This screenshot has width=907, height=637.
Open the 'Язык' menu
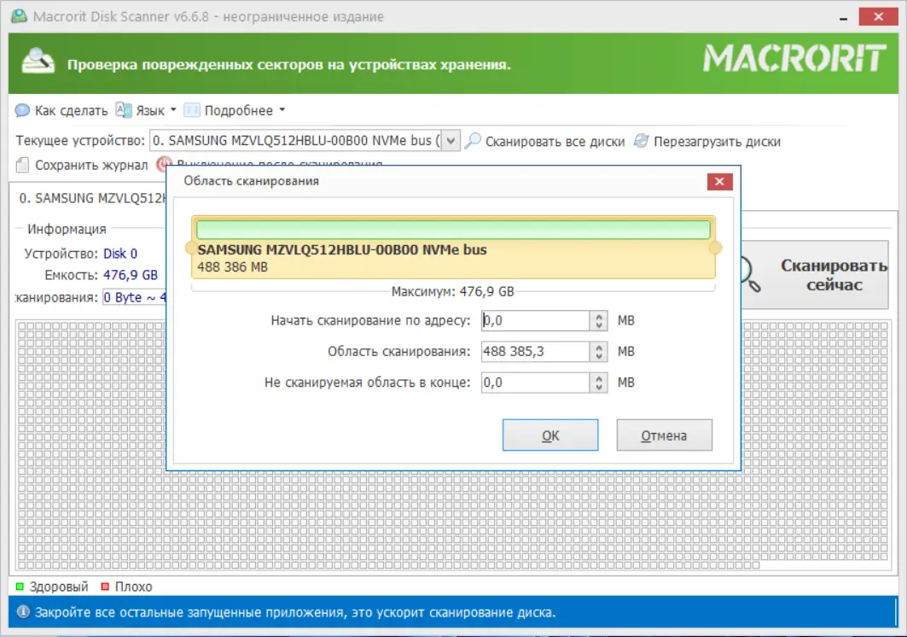(x=147, y=110)
